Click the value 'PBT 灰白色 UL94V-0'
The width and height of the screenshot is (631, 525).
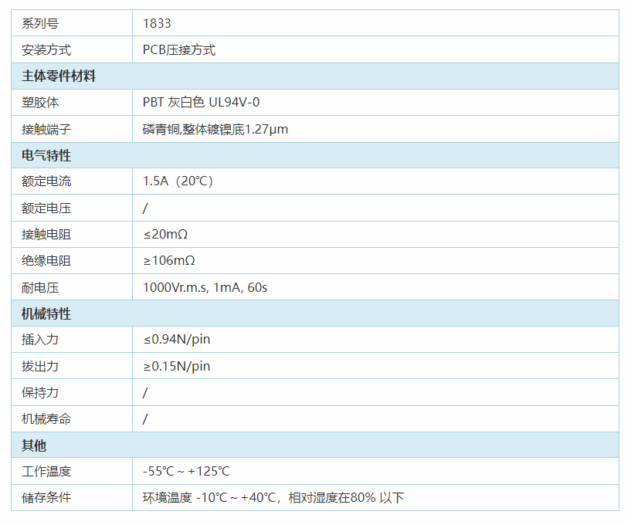[202, 103]
